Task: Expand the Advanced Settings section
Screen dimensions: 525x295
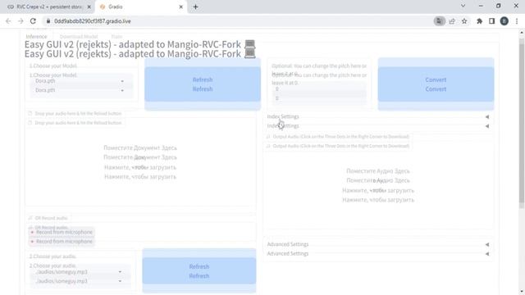Action: click(377, 249)
